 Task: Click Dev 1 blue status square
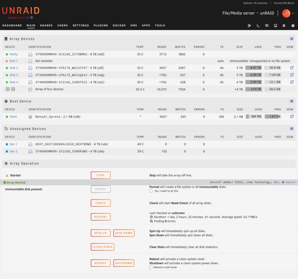(7, 144)
